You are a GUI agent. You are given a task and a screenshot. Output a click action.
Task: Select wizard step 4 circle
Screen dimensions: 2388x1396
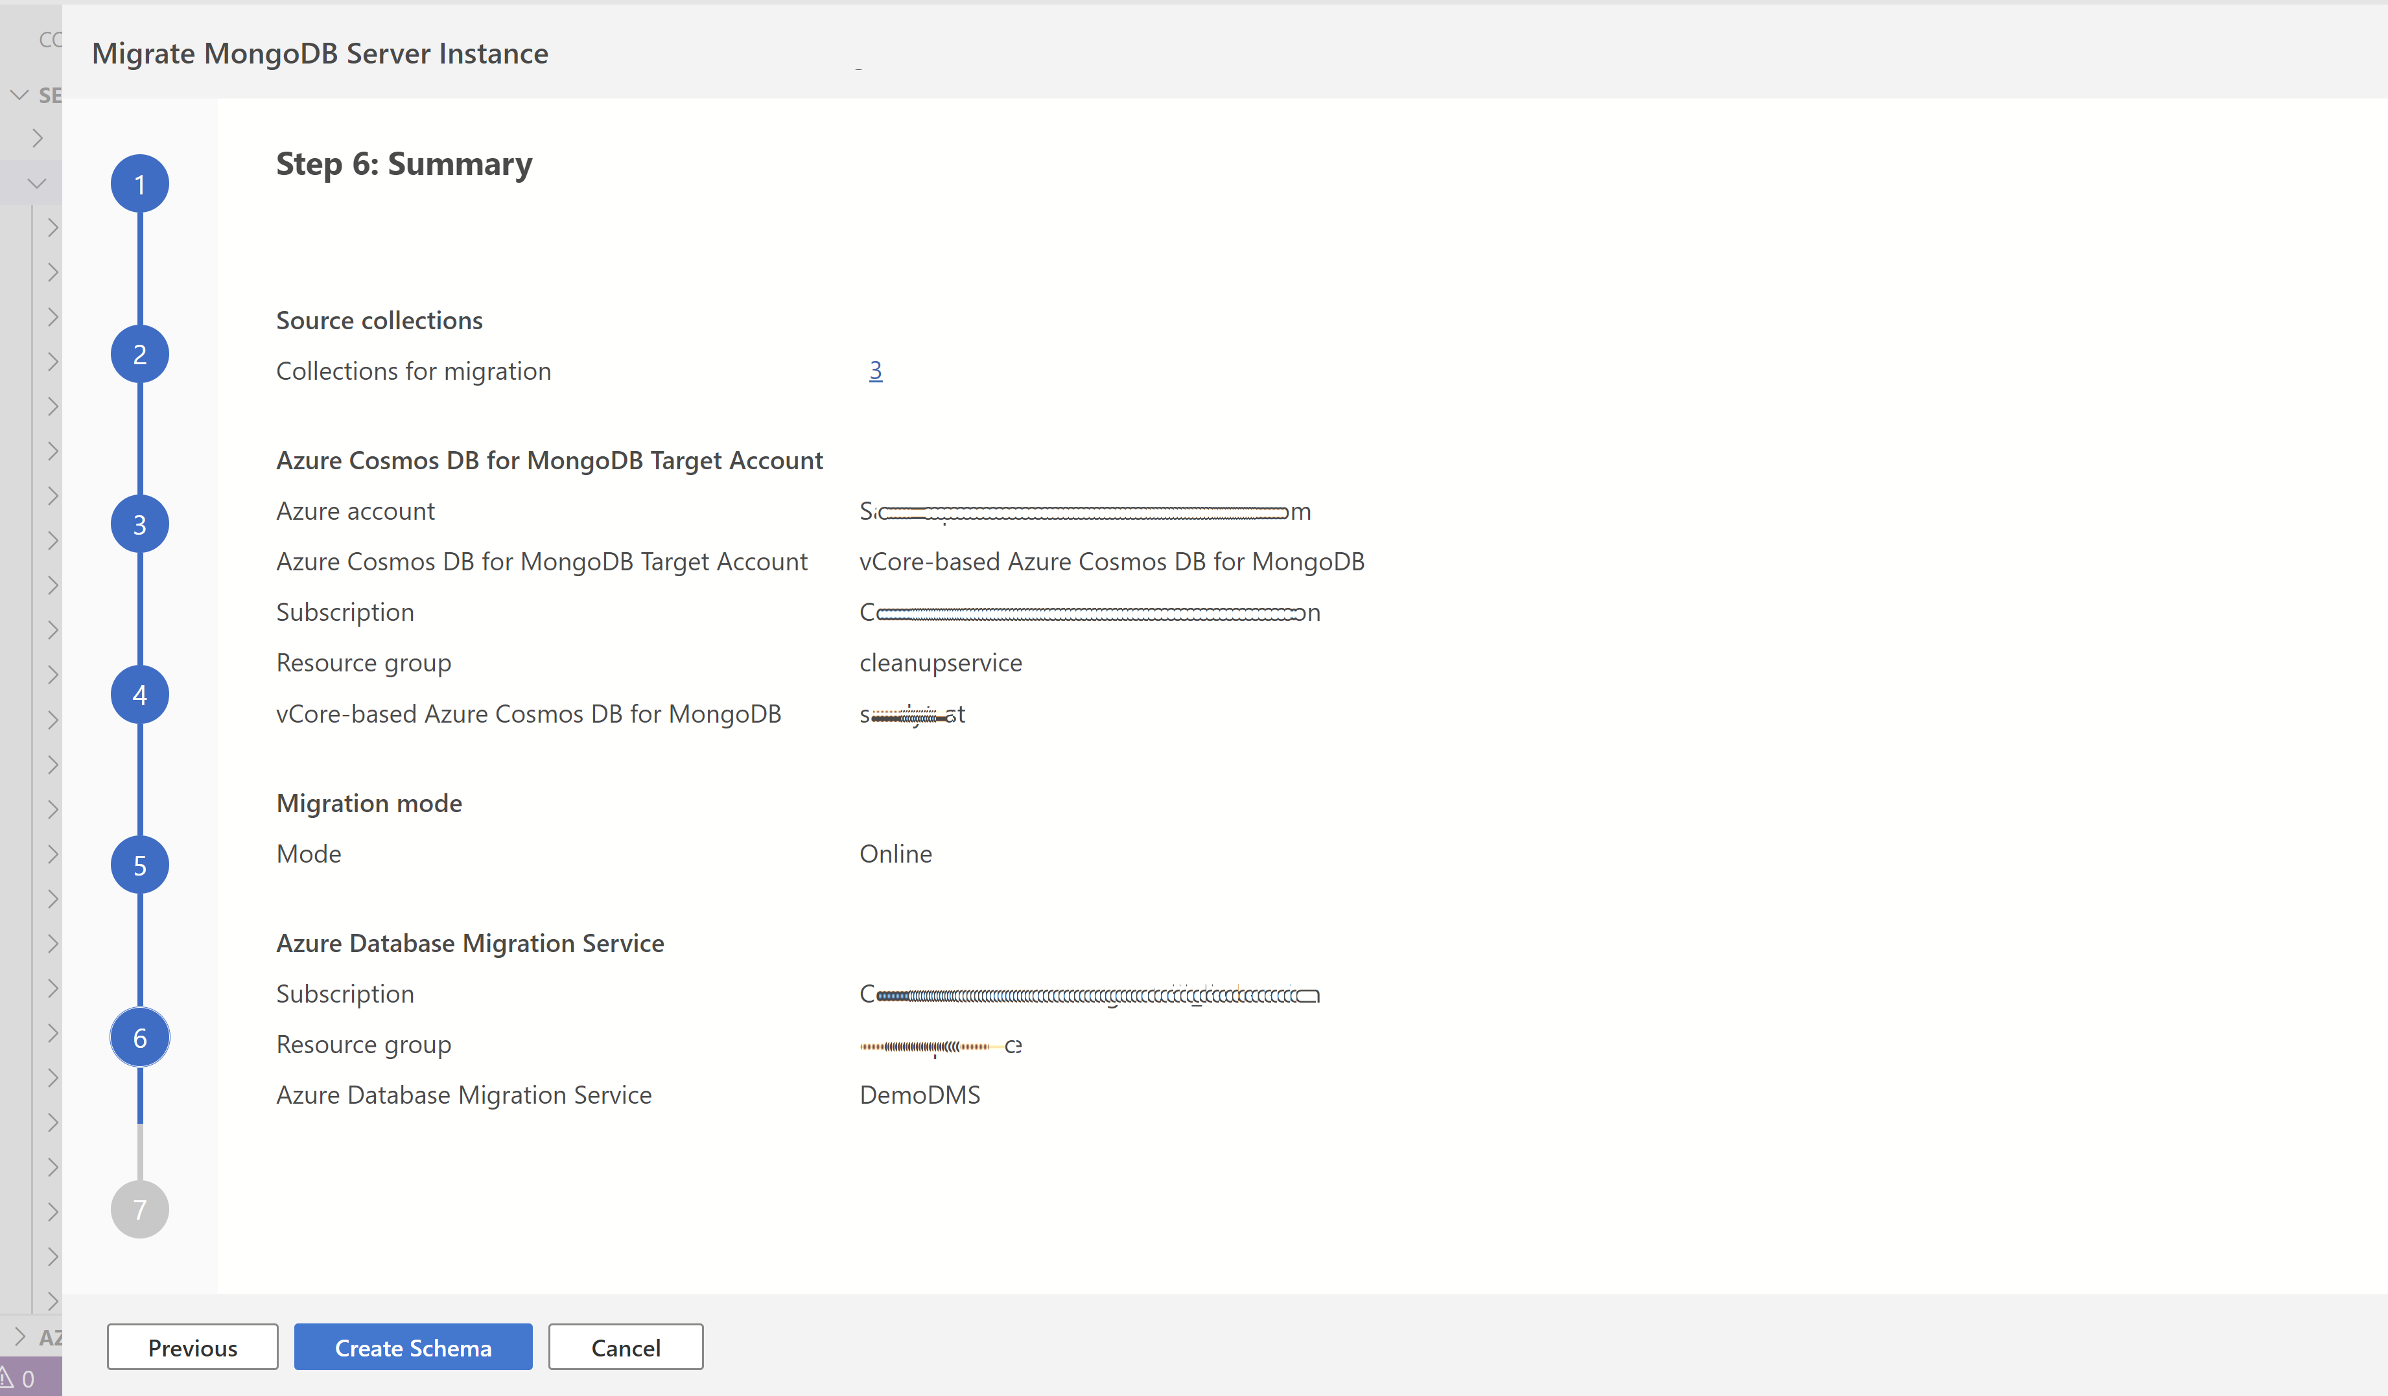(139, 695)
